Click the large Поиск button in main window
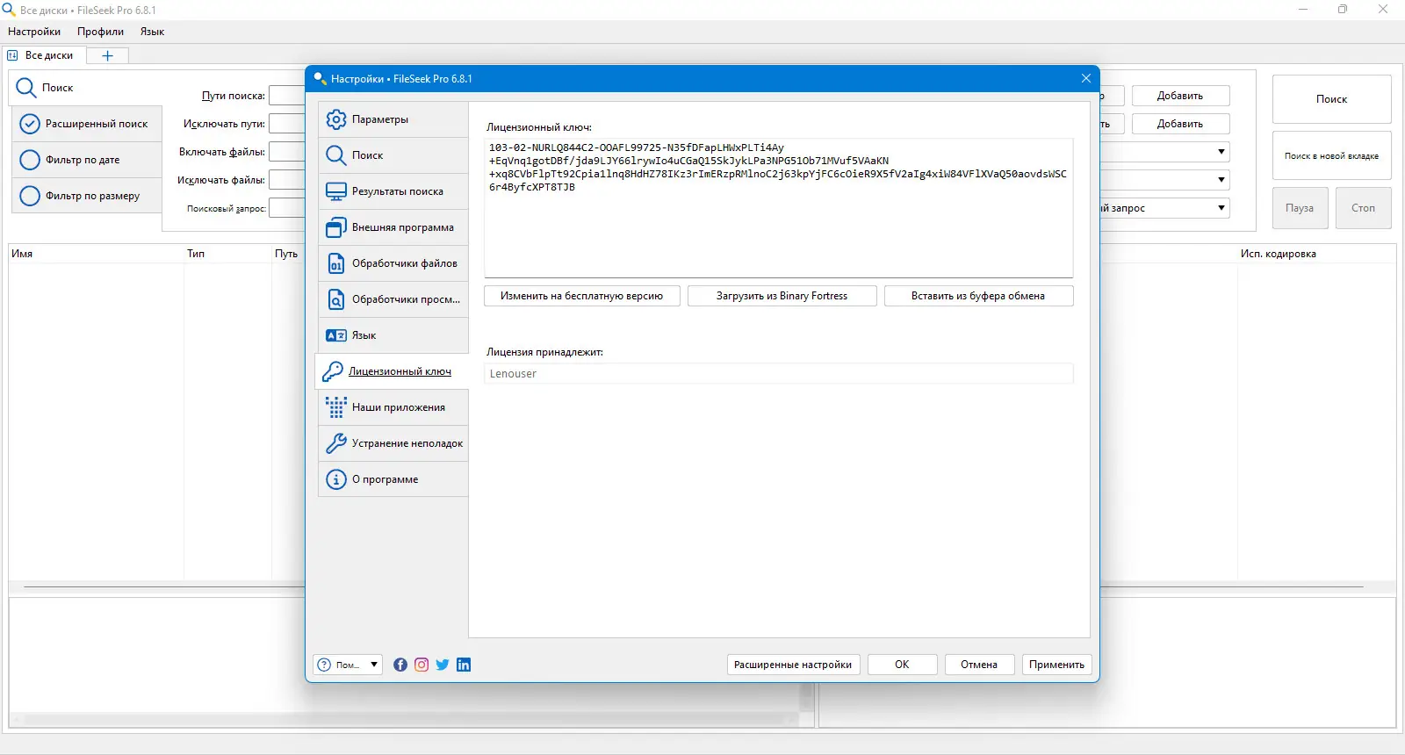The width and height of the screenshot is (1405, 755). click(x=1331, y=99)
